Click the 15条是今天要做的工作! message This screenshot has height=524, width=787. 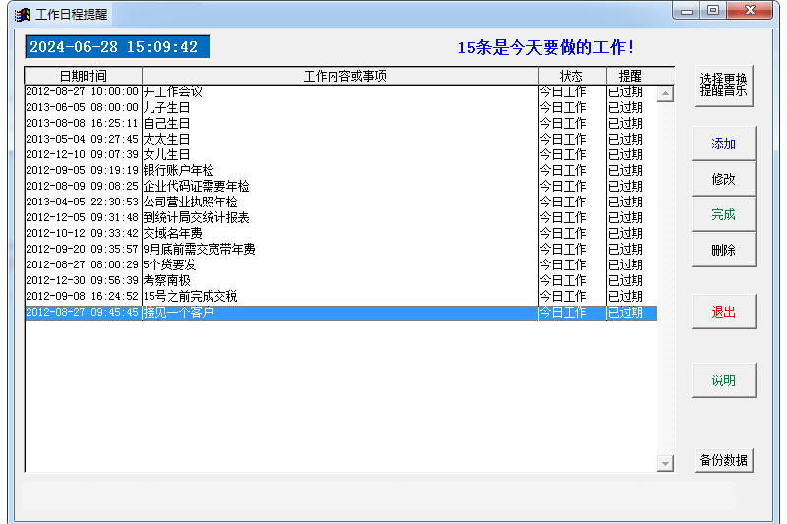pos(546,47)
